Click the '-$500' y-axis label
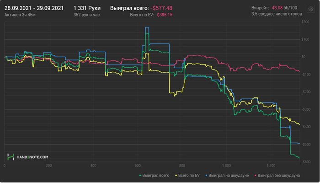The image size is (320, 183). 305,145
